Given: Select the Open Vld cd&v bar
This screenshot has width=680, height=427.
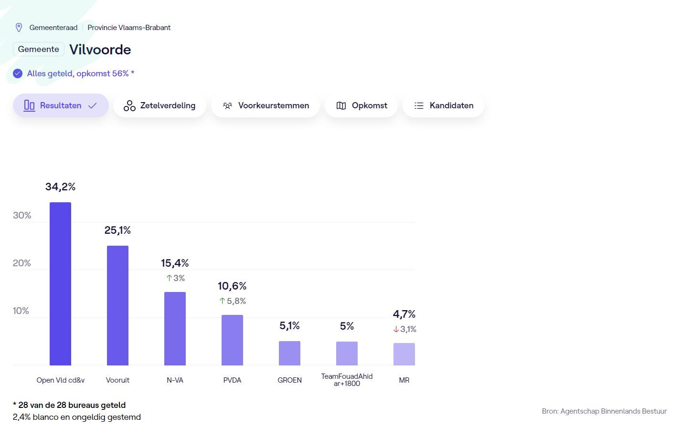Looking at the screenshot, I should [x=60, y=284].
